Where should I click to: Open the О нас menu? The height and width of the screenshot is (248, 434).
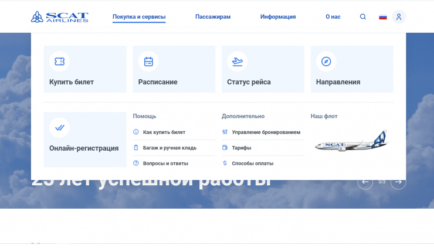coord(333,17)
